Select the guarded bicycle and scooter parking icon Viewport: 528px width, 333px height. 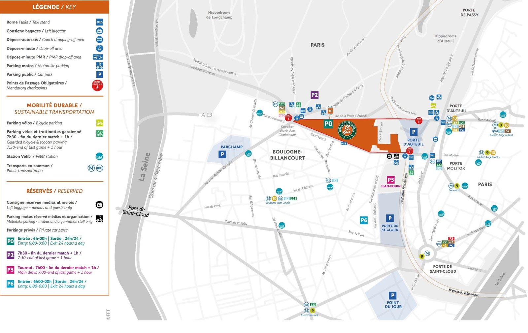click(x=99, y=134)
